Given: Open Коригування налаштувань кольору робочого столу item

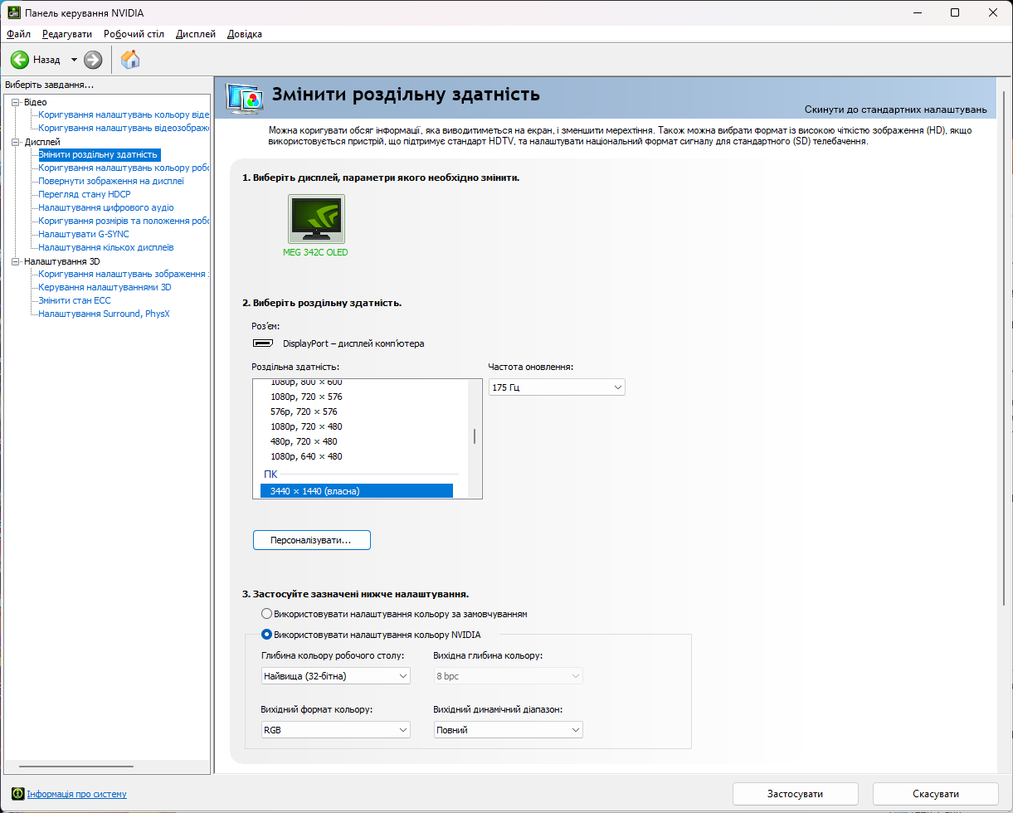Looking at the screenshot, I should [124, 168].
